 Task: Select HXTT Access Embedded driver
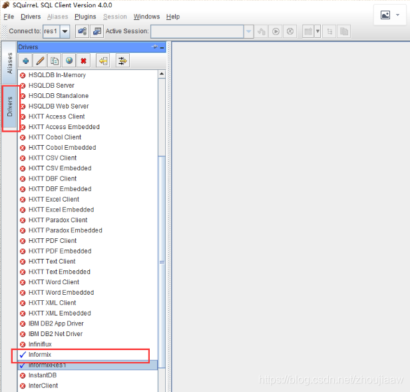88,127
